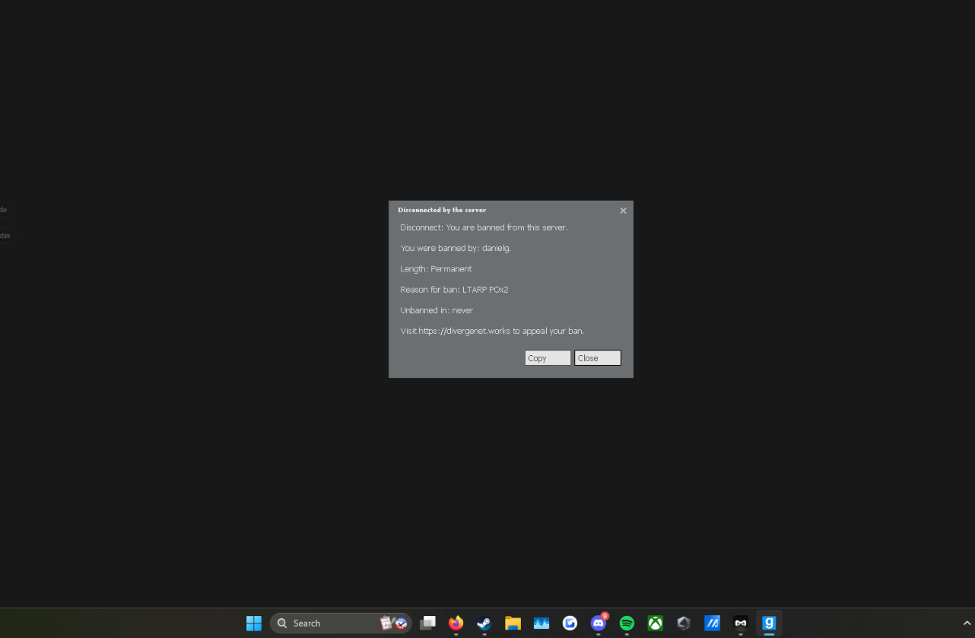Open File Explorer from the taskbar

(x=513, y=623)
